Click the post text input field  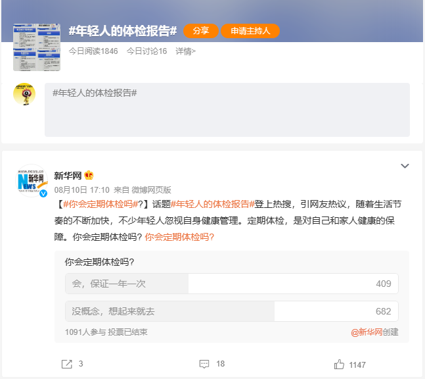227,110
